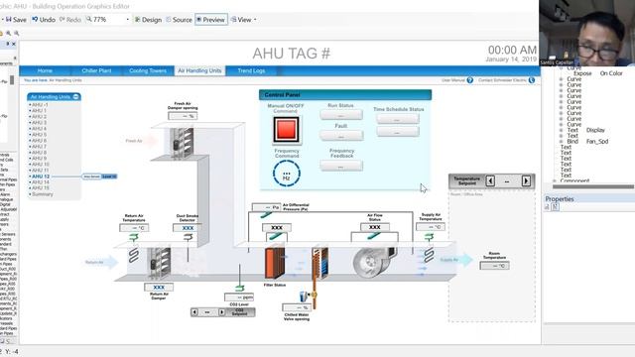Click the second Properties panel view icon
Viewport: 635px width, 357px height.
click(555, 207)
